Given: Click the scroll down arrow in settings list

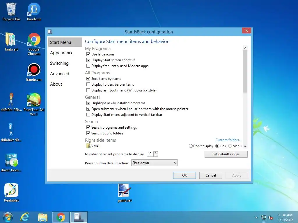Looking at the screenshot, I should point(245,146).
